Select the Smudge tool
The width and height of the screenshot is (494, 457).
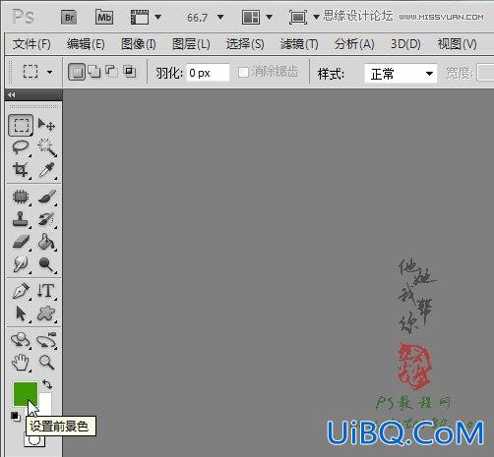pos(21,264)
